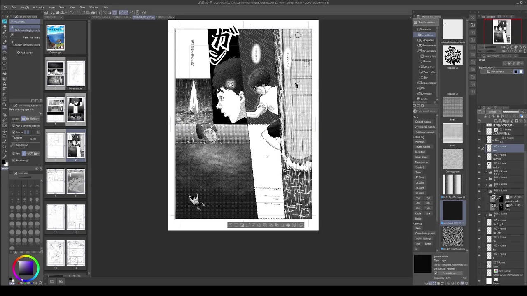
Task: Select the Auto select magic wand tool
Action: pos(5,47)
